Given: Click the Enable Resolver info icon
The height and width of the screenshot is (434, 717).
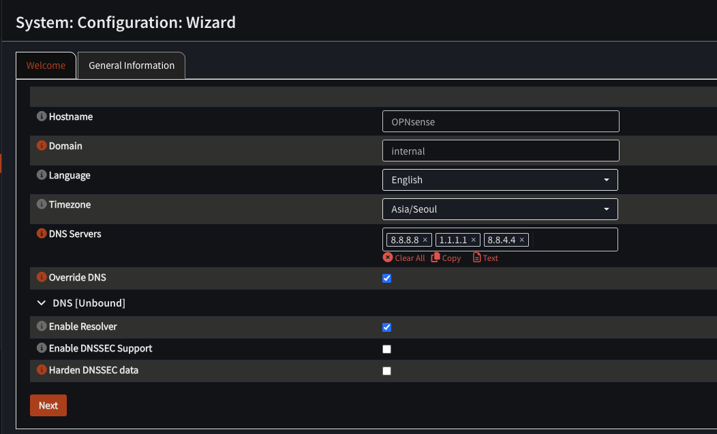Looking at the screenshot, I should 42,326.
